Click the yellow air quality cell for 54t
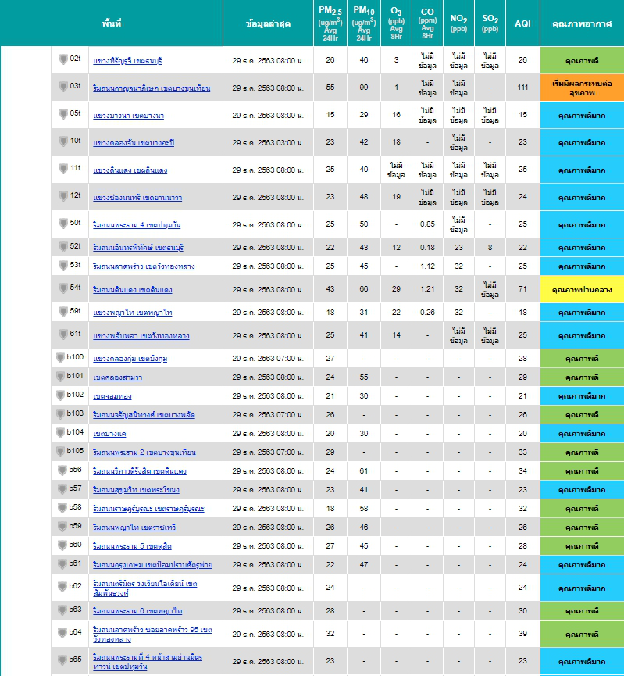 click(x=582, y=289)
